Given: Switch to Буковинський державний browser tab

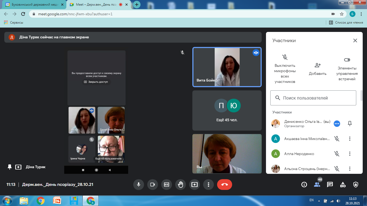Looking at the screenshot, I should (34, 5).
